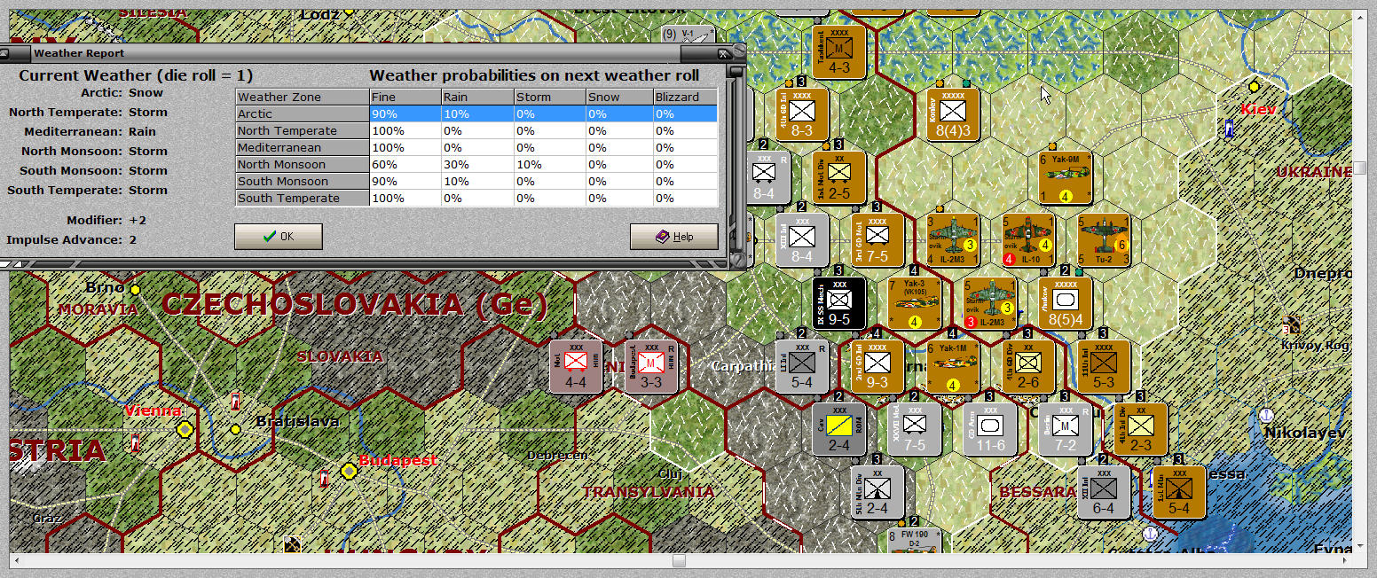Select the Romanian Cav 2-4 unit

click(839, 429)
